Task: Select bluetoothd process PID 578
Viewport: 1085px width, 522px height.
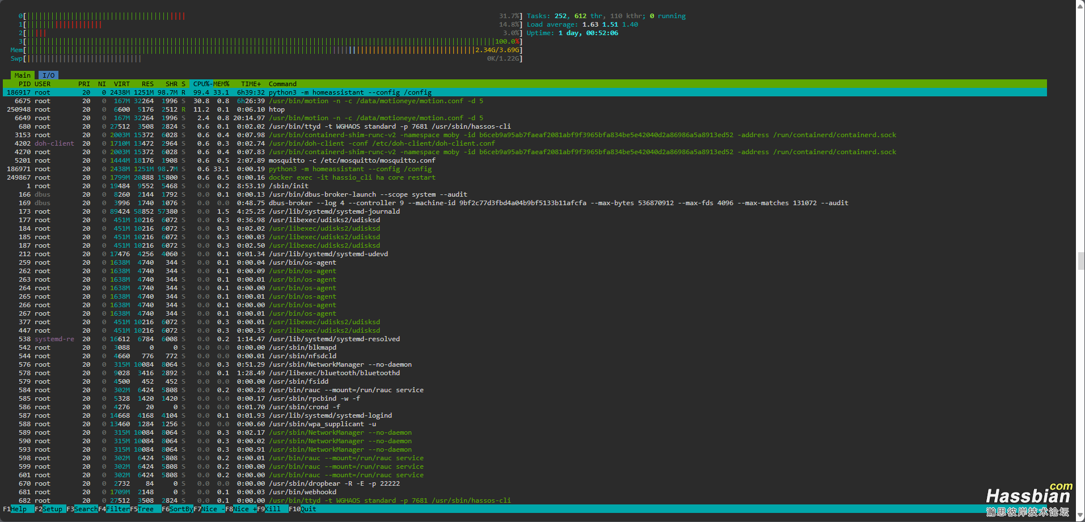Action: (525, 373)
